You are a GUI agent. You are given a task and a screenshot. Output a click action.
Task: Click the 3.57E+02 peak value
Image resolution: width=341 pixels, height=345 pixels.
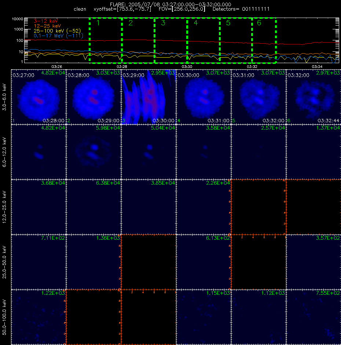(328, 238)
